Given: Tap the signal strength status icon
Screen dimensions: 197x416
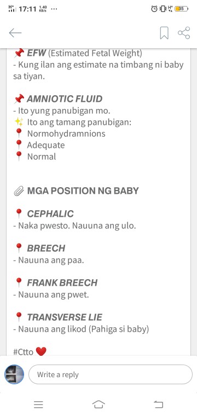Looking at the screenshot, I should click(12, 9).
